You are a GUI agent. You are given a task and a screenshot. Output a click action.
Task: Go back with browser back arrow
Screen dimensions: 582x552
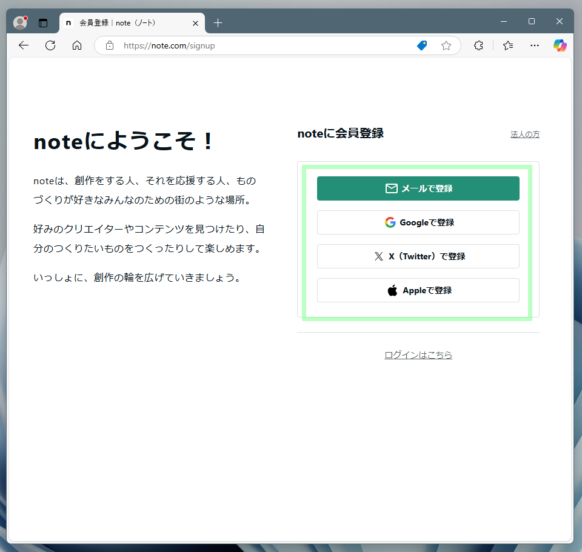[x=24, y=45]
